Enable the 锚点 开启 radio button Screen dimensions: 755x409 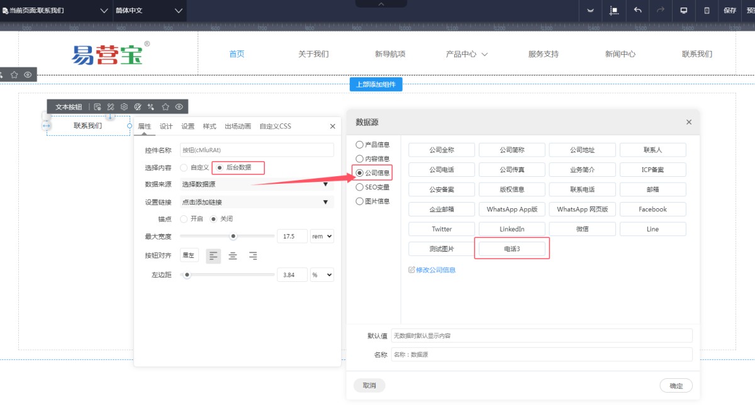point(184,219)
